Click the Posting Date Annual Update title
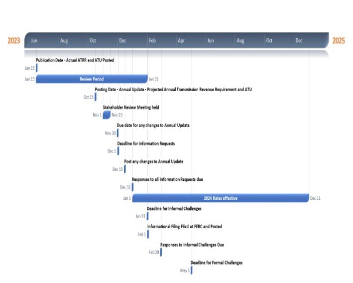Viewport: 353px width, 283px height. [x=173, y=90]
